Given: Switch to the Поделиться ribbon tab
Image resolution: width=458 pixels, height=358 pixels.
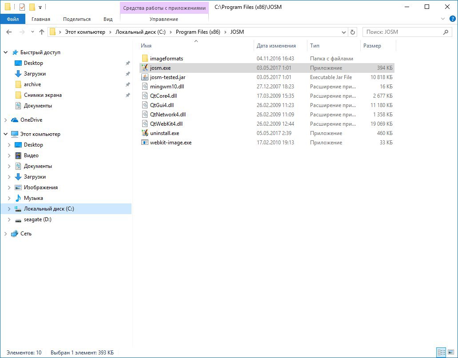Looking at the screenshot, I should [77, 19].
